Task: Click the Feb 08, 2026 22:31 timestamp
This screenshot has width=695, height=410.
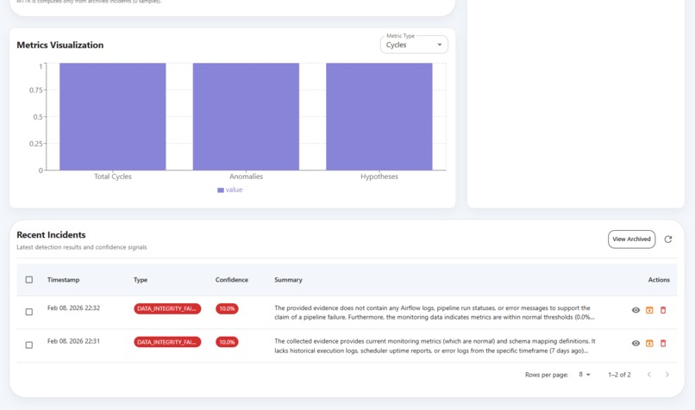Action: coord(73,341)
